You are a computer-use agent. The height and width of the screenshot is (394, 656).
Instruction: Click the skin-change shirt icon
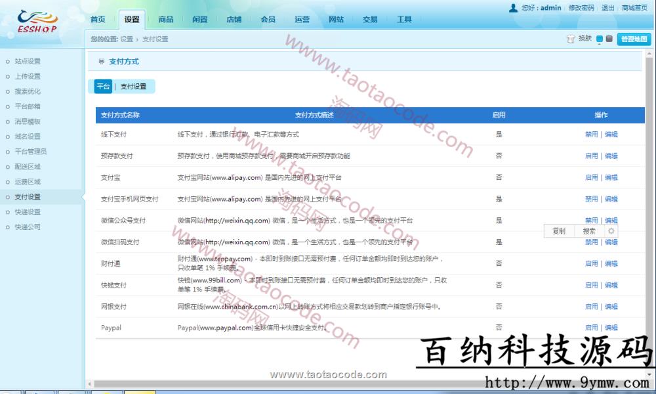[x=571, y=39]
